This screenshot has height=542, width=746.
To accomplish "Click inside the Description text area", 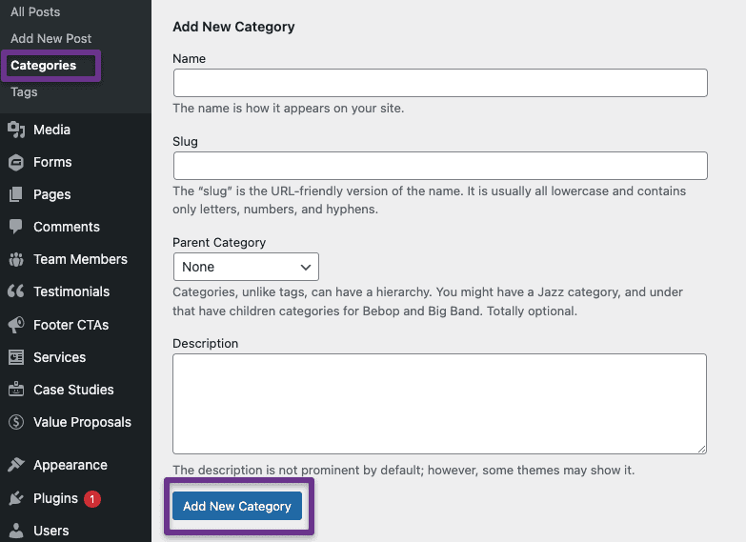I will [439, 403].
